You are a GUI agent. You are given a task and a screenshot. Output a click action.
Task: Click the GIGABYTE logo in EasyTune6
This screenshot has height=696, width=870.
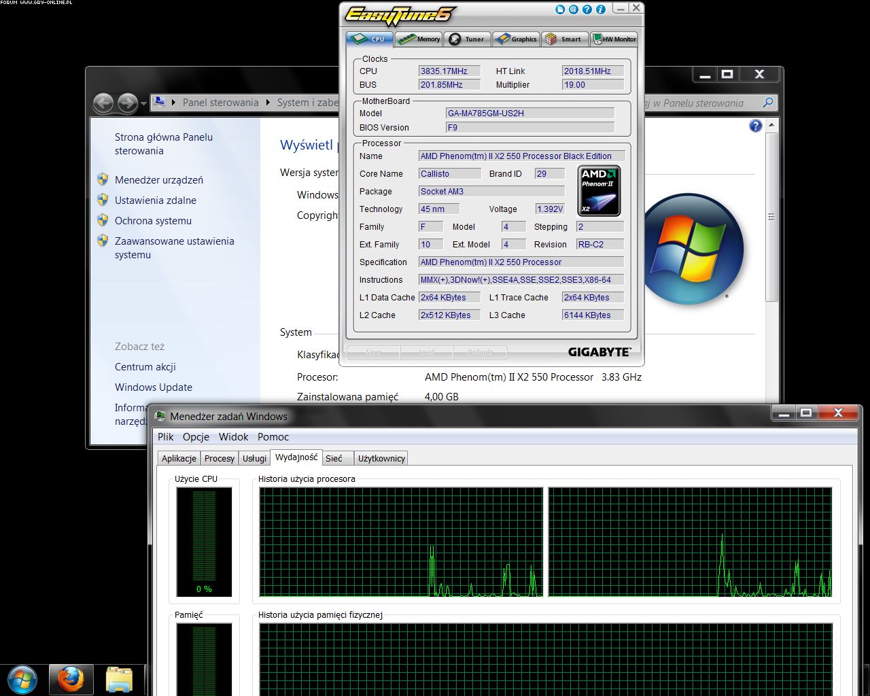599,352
